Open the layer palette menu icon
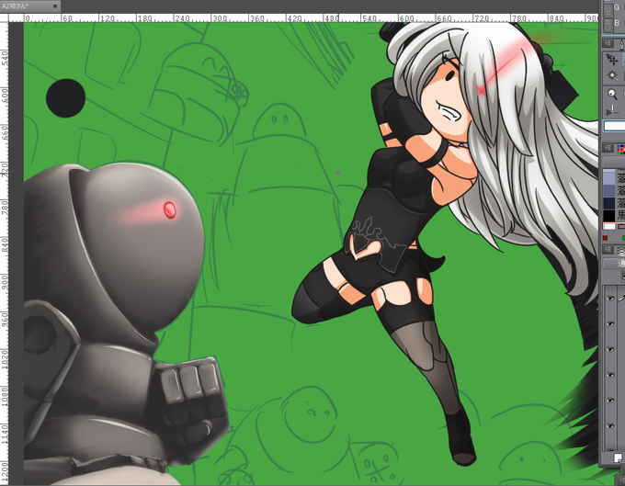 pos(608,250)
